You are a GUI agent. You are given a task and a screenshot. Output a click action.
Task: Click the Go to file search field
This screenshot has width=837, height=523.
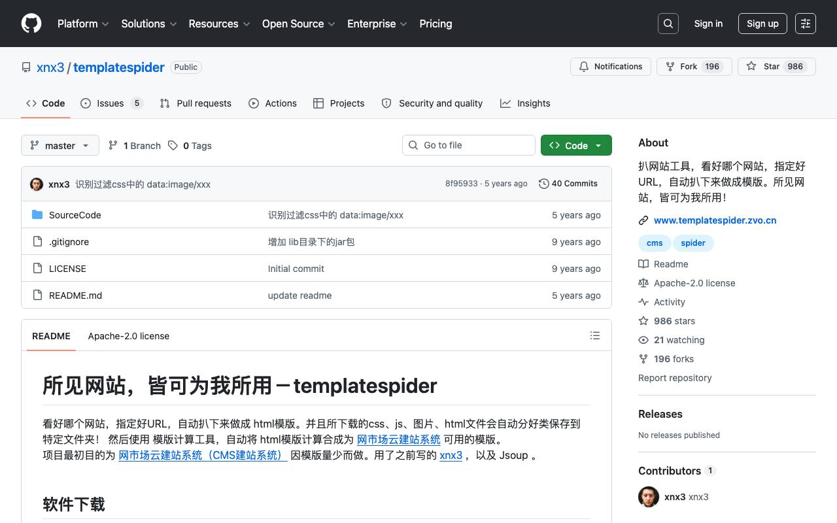(x=469, y=145)
